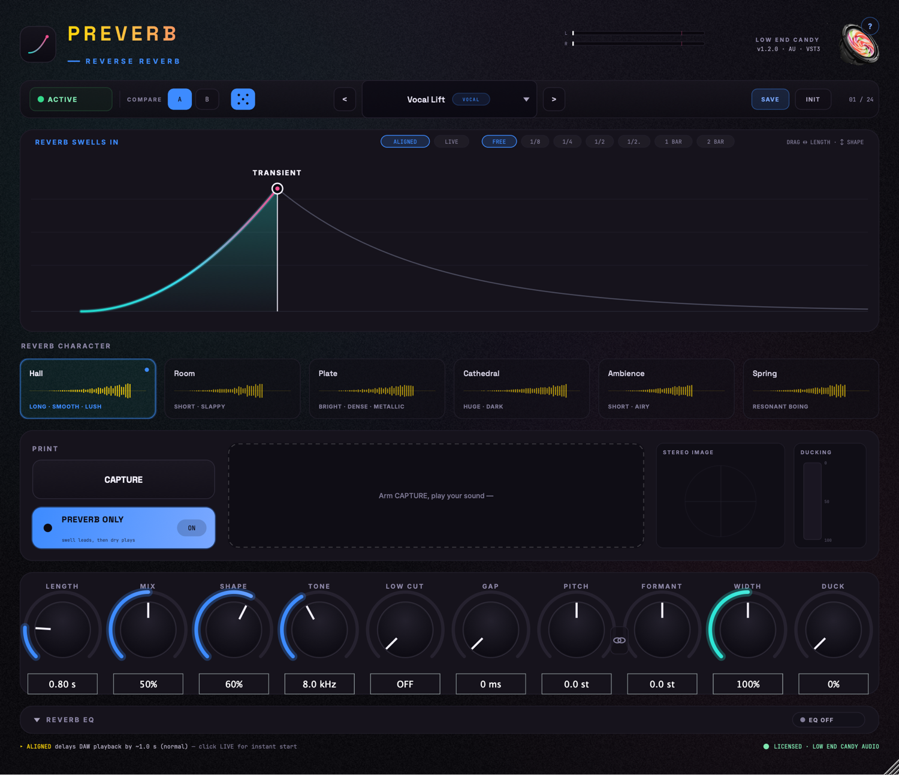
Task: Select 1/8 sync length
Action: [535, 142]
